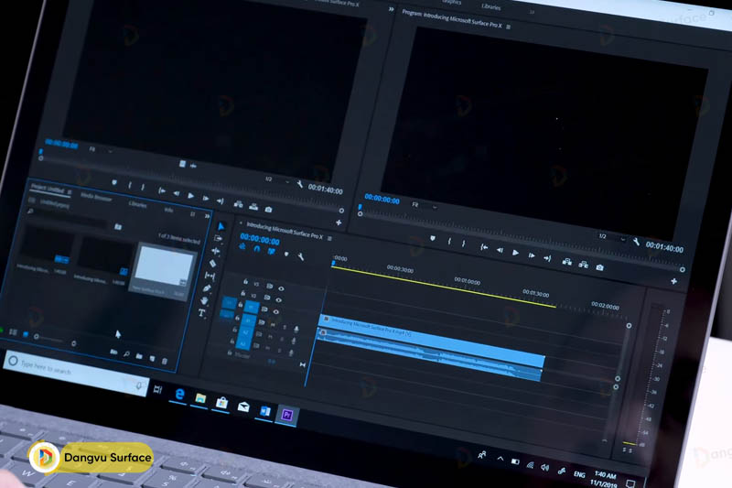Image resolution: width=732 pixels, height=488 pixels.
Task: Toggle eye visibility on the top video track
Action: point(280,288)
